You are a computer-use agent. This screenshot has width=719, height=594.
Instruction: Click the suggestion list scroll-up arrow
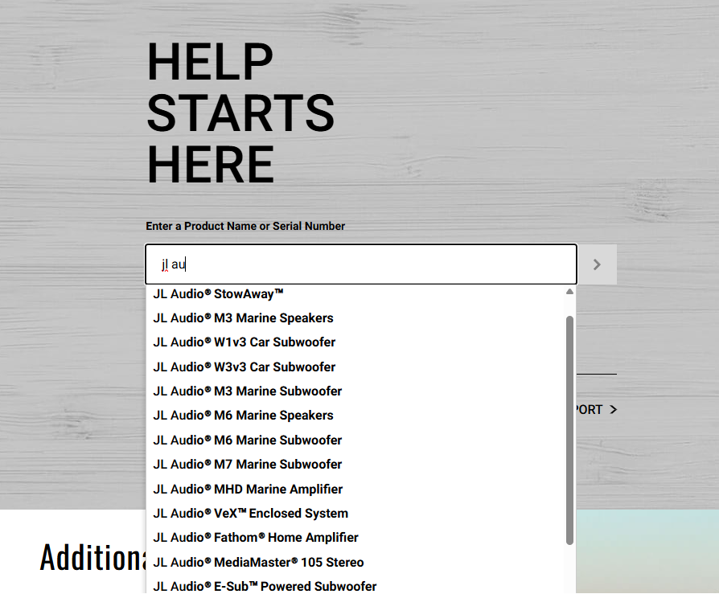click(569, 293)
